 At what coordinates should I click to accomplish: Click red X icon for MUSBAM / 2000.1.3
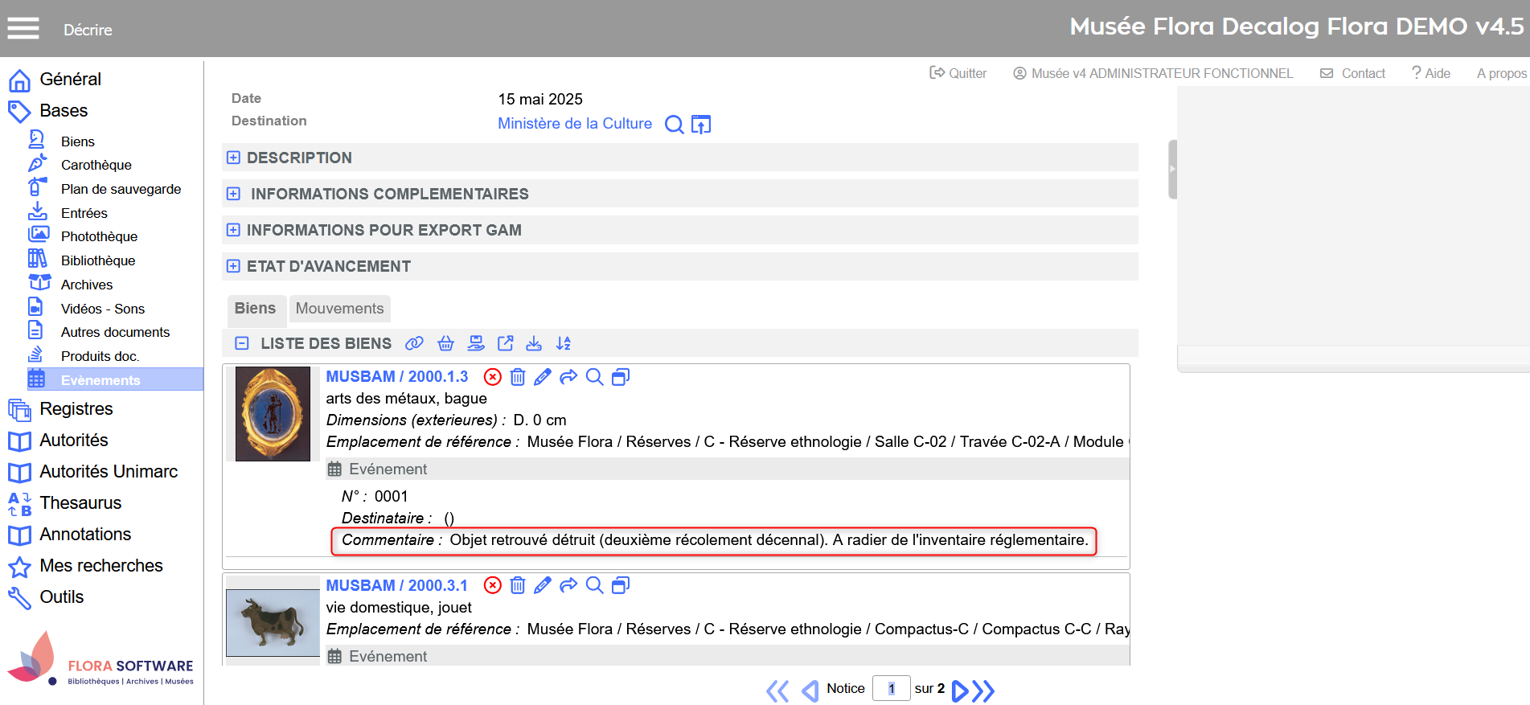pyautogui.click(x=493, y=377)
